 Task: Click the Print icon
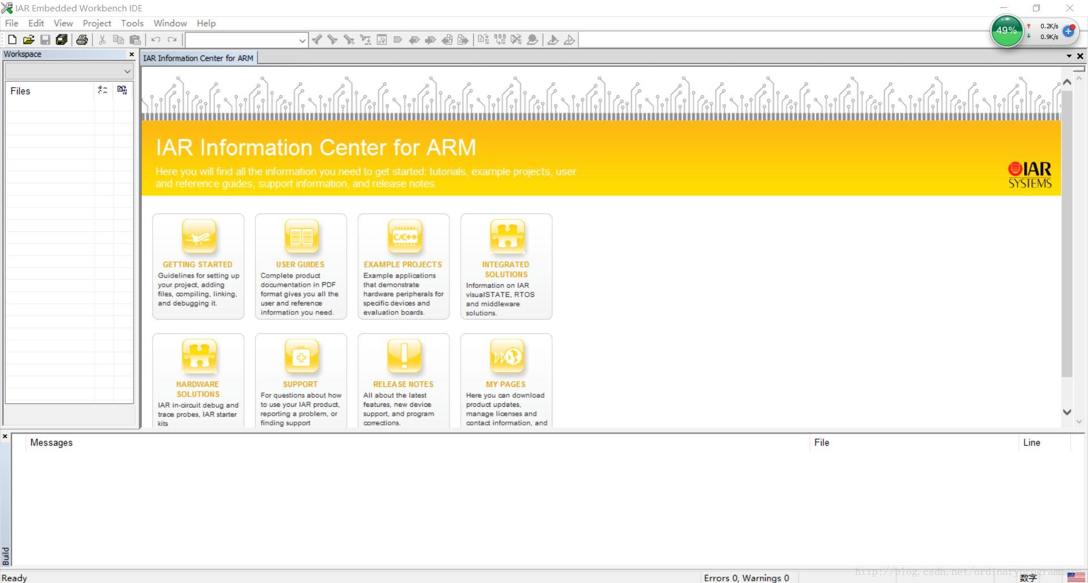(82, 40)
